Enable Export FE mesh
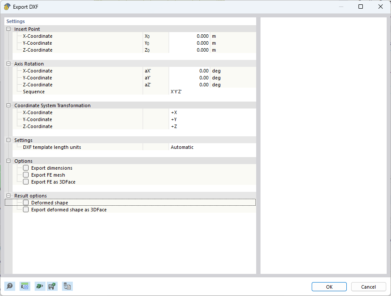This screenshot has height=296, width=391. coord(26,174)
